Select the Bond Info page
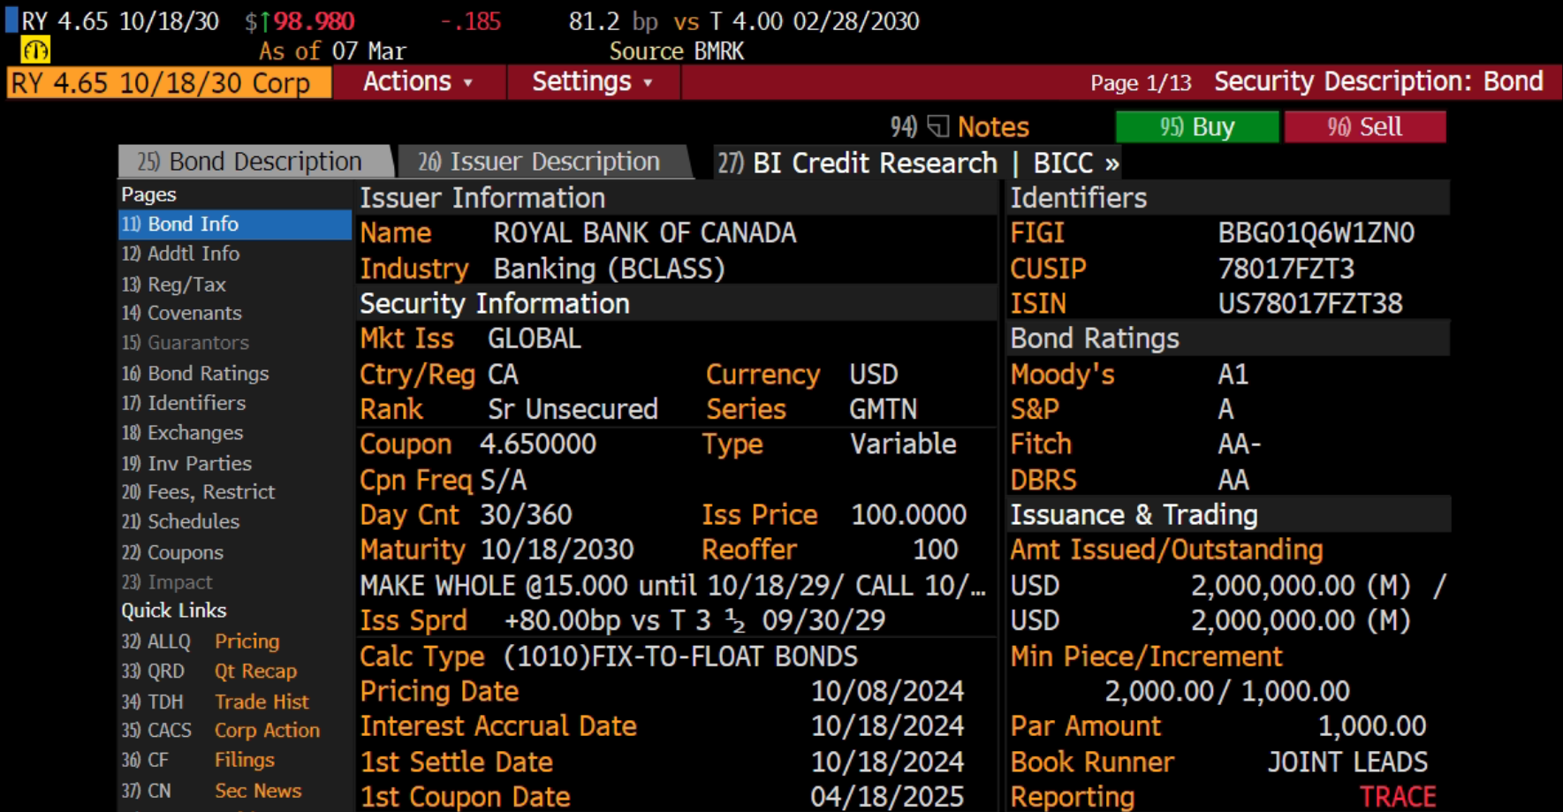Screen dimensions: 1563x812 tap(235, 224)
